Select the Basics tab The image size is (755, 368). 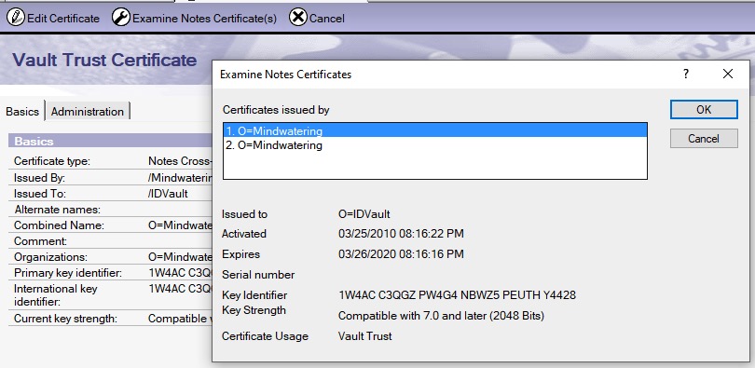22,112
